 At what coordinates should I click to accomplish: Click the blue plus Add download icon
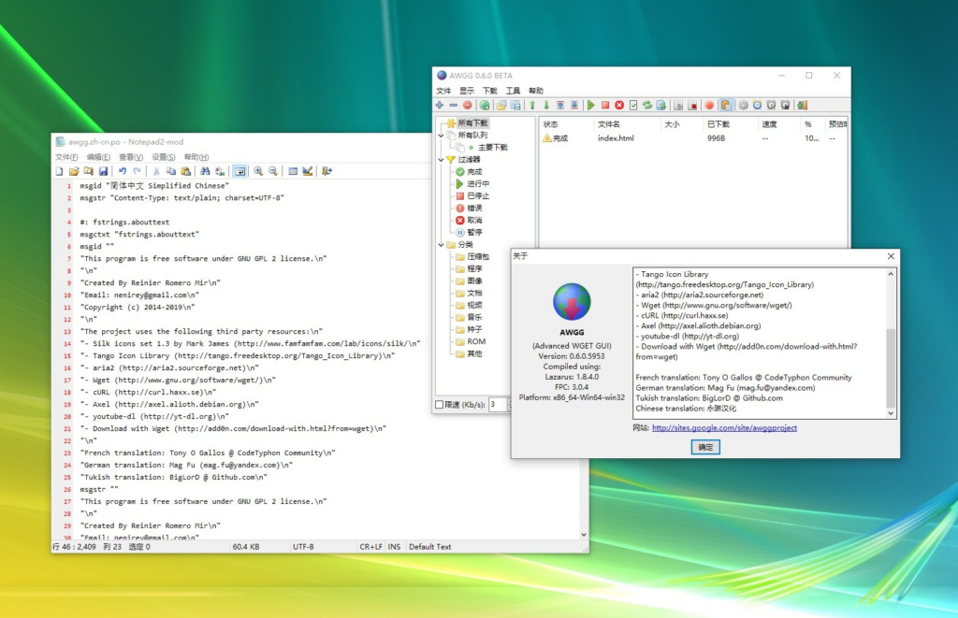[441, 106]
